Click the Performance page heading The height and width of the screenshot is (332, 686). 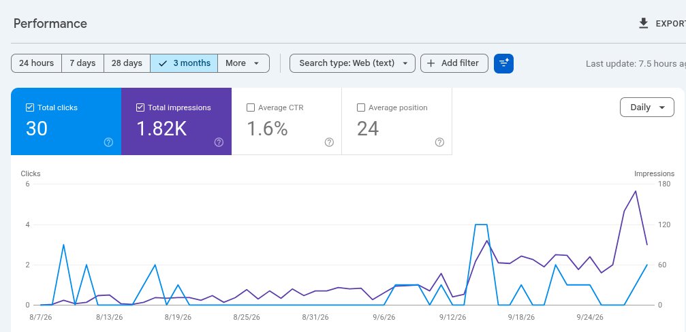click(x=50, y=24)
